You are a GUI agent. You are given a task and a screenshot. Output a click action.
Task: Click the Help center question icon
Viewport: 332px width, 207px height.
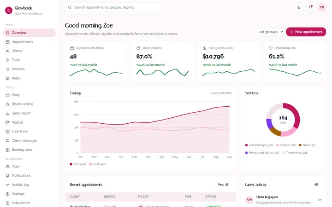[8, 203]
